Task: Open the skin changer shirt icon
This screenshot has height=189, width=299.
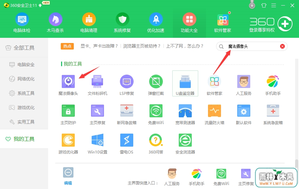Action: coord(264,5)
